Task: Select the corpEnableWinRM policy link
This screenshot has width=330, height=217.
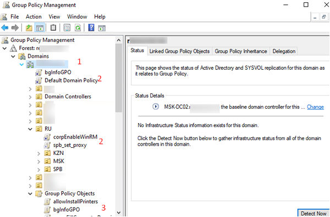Action: click(x=75, y=137)
